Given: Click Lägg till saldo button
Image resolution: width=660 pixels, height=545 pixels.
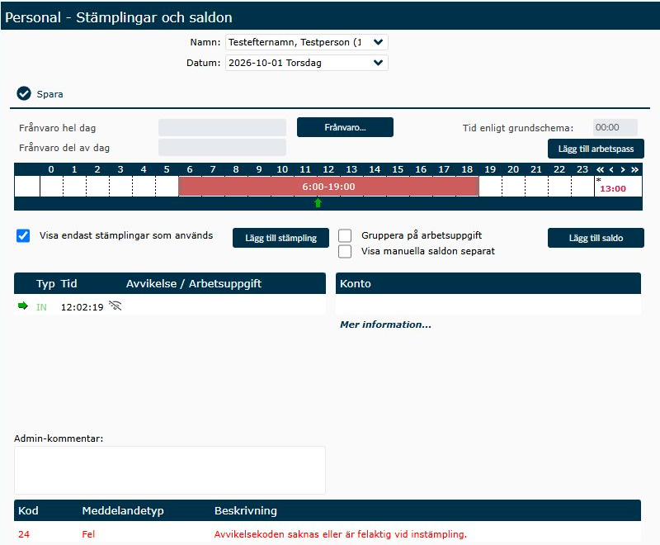Looking at the screenshot, I should (x=596, y=238).
